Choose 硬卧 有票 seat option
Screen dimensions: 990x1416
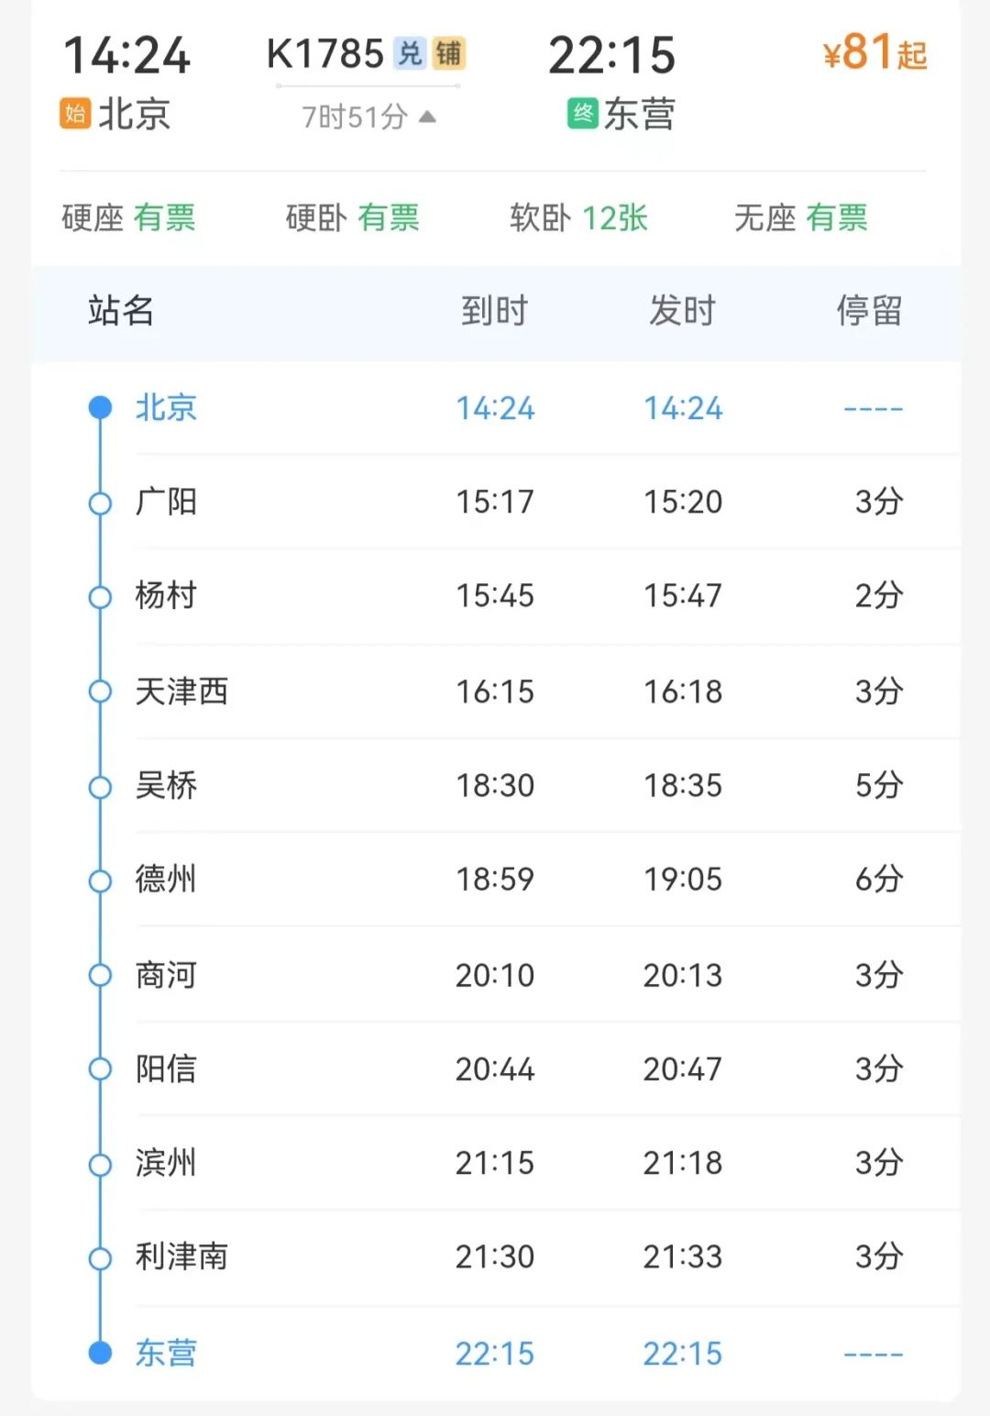pyautogui.click(x=353, y=218)
